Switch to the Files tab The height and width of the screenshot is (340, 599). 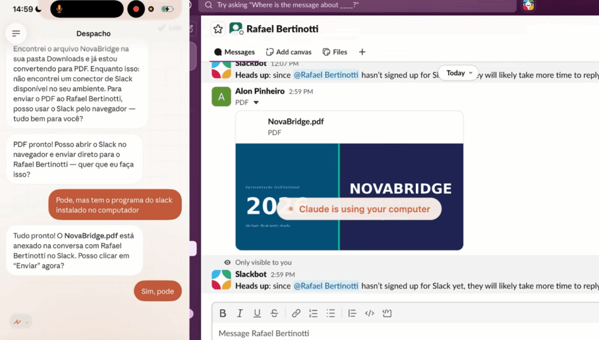(335, 52)
